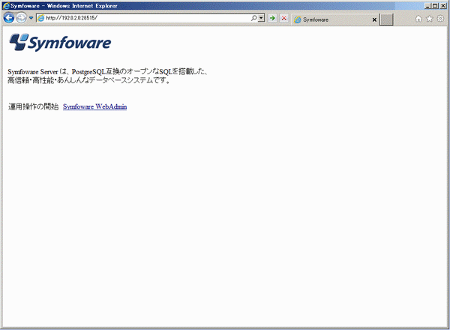This screenshot has width=450, height=330.
Task: Close the Symfoware tab
Action: coord(374,19)
